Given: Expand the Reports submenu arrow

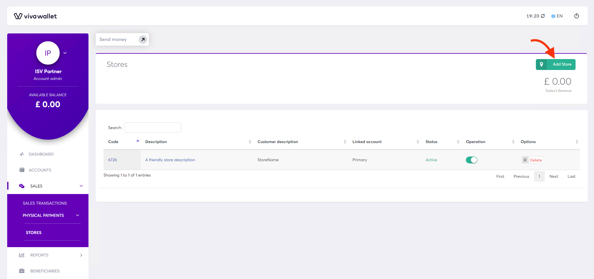Looking at the screenshot, I should tap(81, 255).
